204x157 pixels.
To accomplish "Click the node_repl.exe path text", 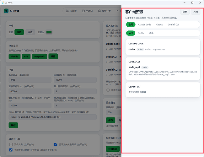I will pyautogui.click(x=163, y=73).
